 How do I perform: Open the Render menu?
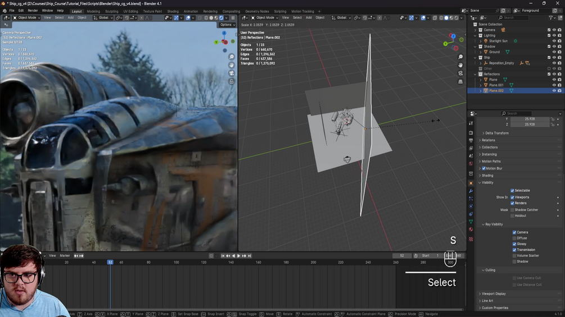point(33,11)
